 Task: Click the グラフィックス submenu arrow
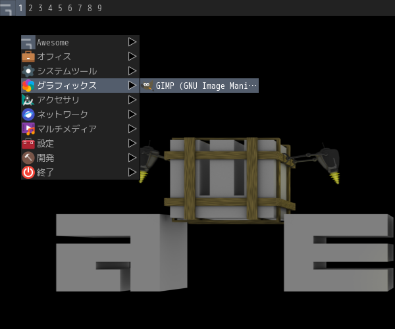click(x=132, y=86)
